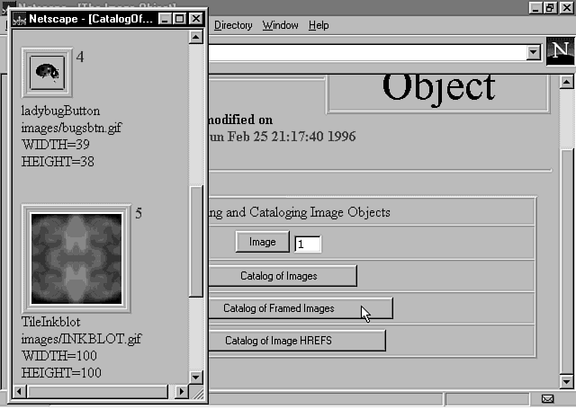Select the TileInkblot thumbnail image
Screen dimensions: 576x409
76,259
